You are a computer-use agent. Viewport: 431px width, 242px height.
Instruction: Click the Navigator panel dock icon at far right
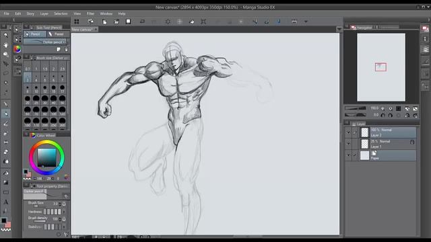pos(425,29)
